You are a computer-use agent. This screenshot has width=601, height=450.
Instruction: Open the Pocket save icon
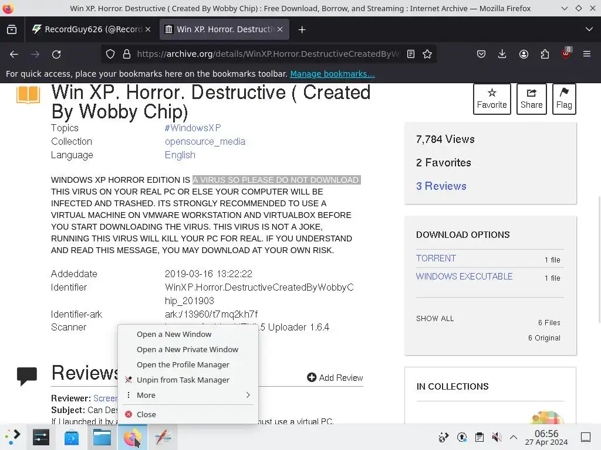(x=481, y=54)
